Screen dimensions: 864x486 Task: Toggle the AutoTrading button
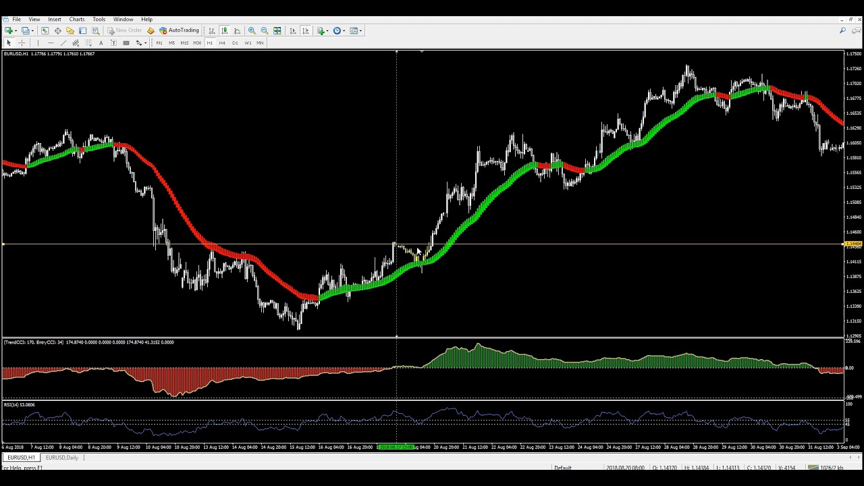[x=179, y=30]
